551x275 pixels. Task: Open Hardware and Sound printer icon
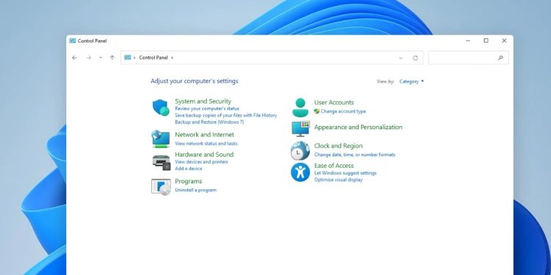162,163
